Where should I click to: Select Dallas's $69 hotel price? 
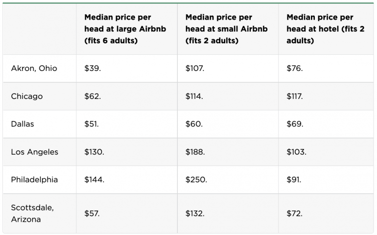[x=295, y=124]
